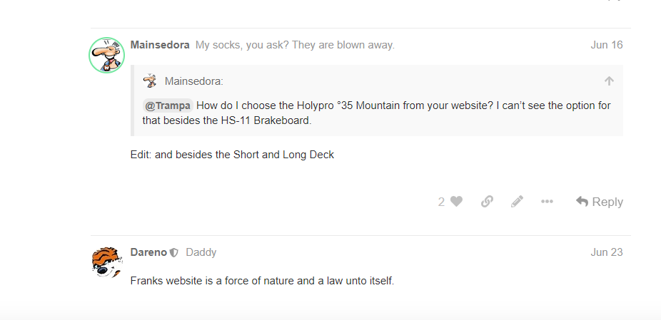
Task: Jump to quoted post with up arrow
Action: coord(609,81)
